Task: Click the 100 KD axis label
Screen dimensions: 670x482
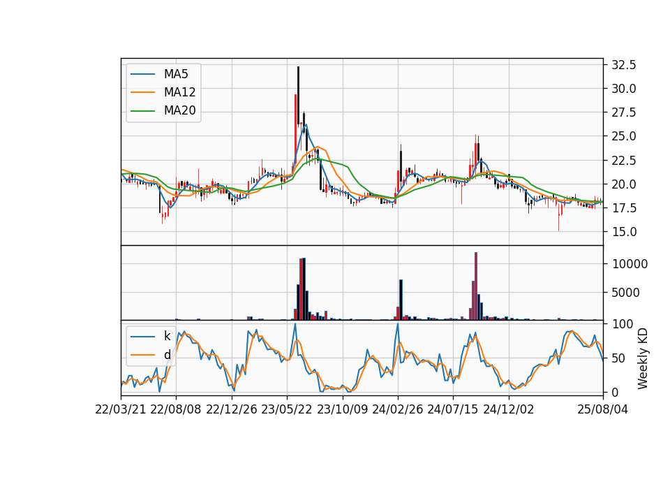Action: click(x=623, y=324)
